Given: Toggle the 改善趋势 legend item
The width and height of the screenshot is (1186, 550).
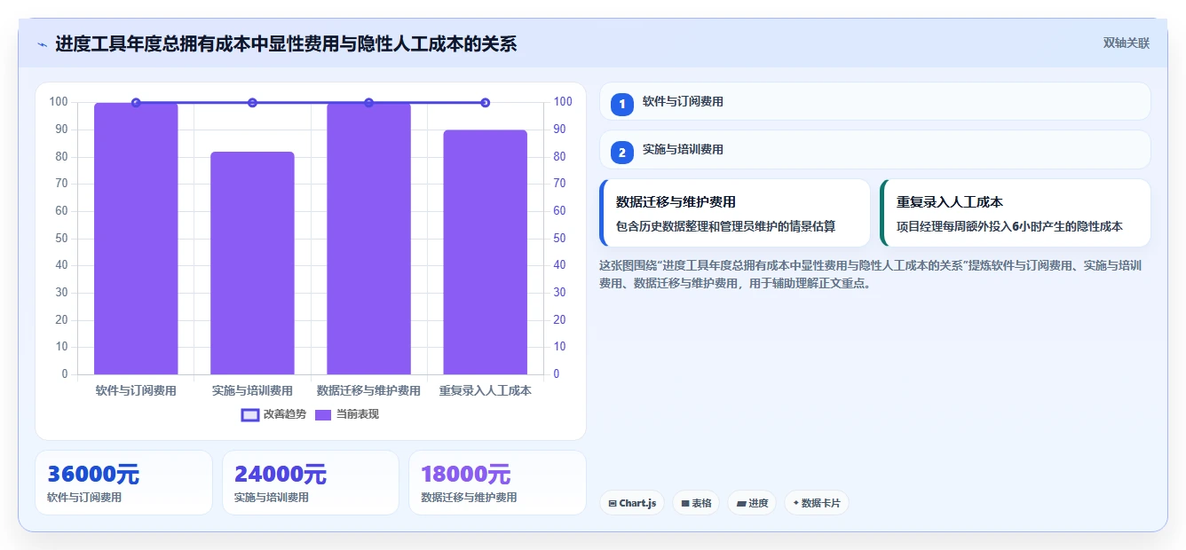Looking at the screenshot, I should (273, 414).
